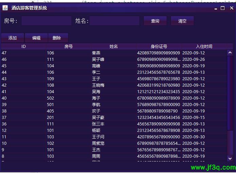Maximize the hotel management window
The height and width of the screenshot is (173, 236).
click(223, 8)
